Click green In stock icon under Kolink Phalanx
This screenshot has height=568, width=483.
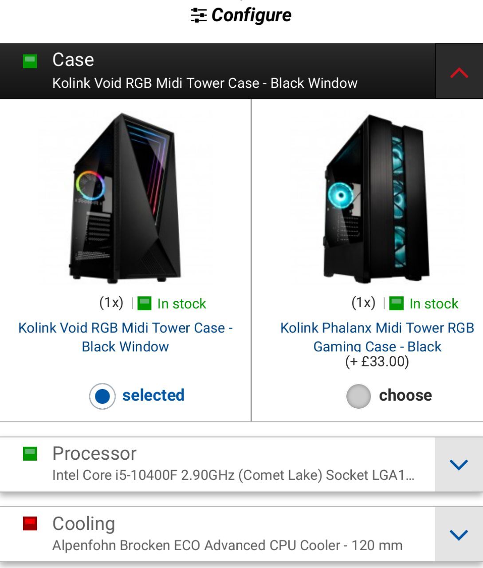point(397,304)
